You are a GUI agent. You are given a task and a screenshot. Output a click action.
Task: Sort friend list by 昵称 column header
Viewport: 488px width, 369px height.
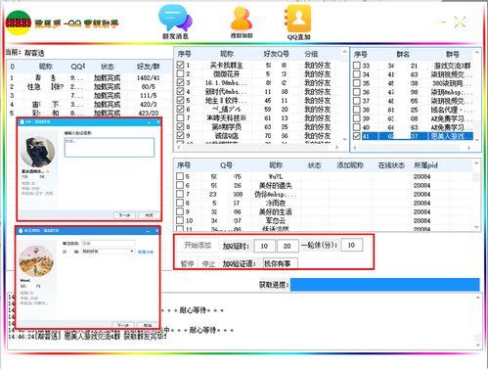pos(227,54)
